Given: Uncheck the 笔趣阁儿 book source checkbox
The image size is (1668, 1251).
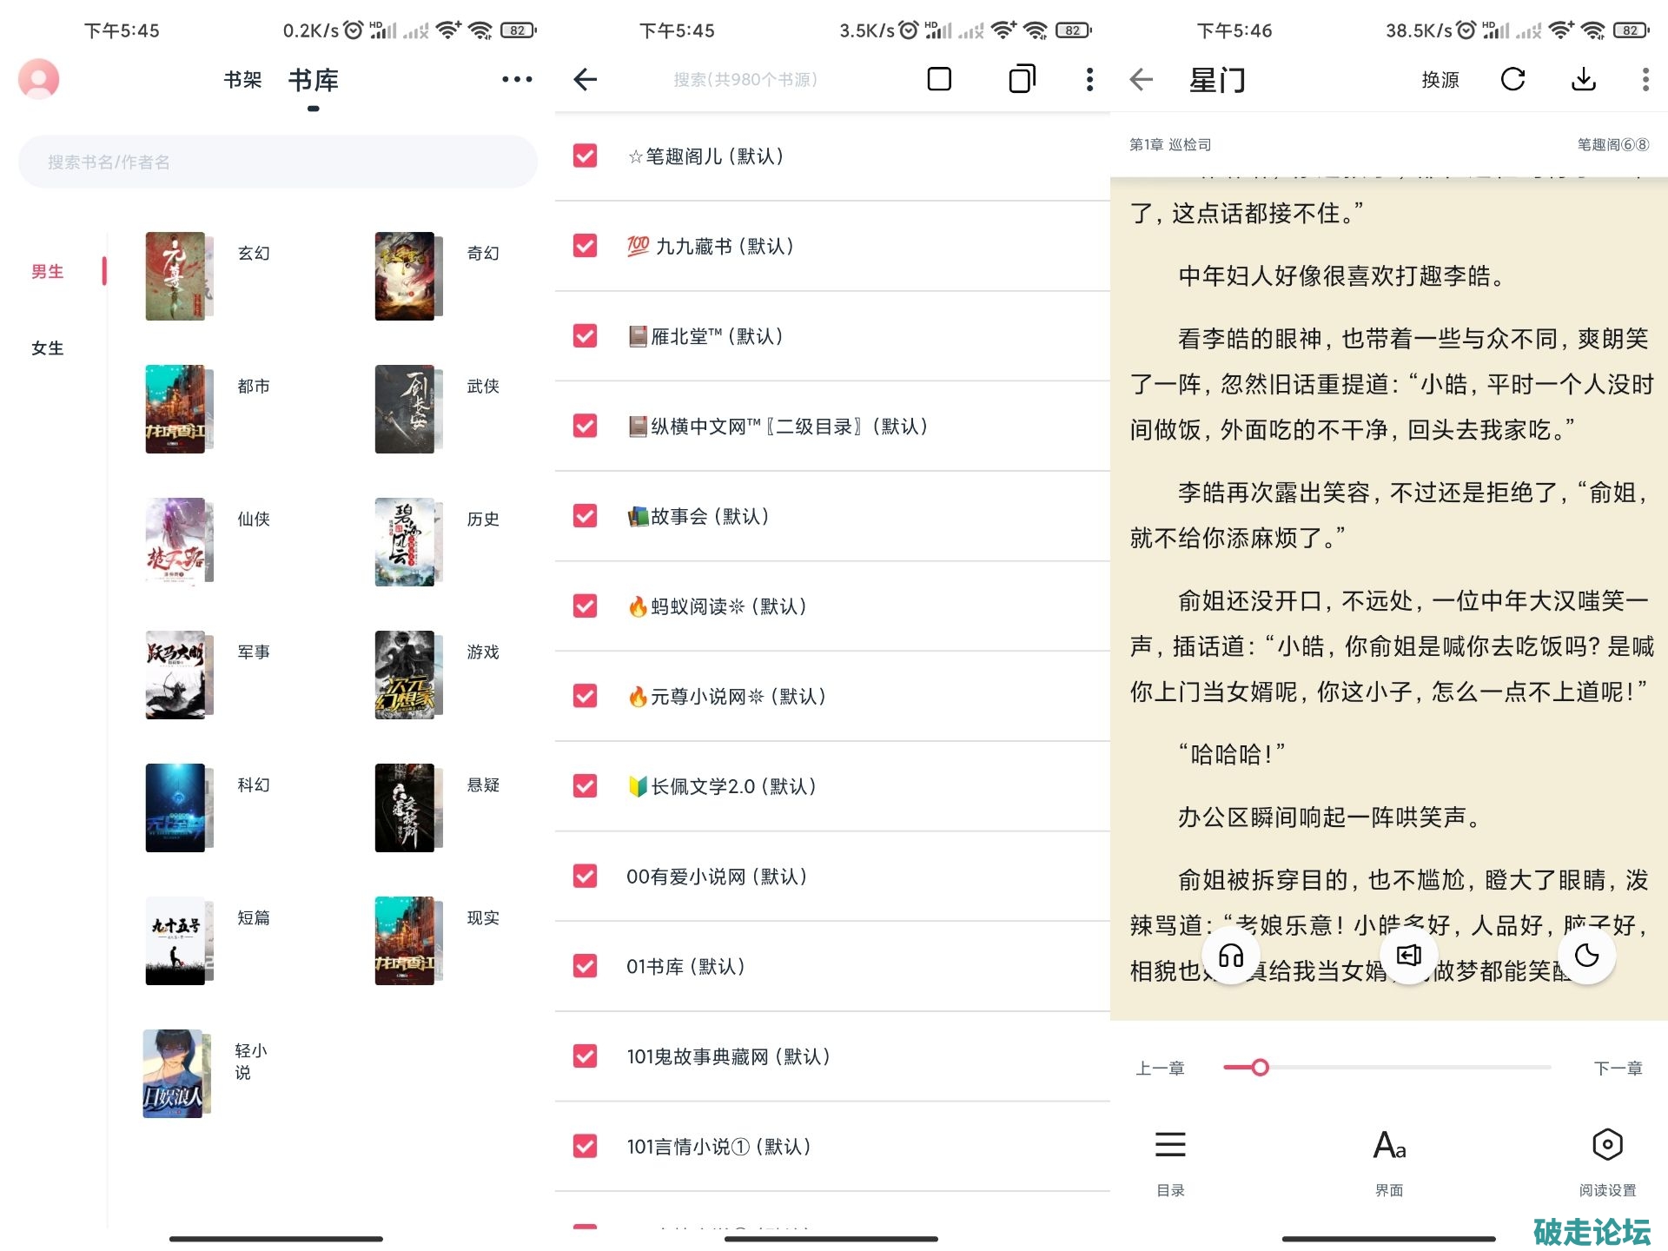Looking at the screenshot, I should coord(586,156).
